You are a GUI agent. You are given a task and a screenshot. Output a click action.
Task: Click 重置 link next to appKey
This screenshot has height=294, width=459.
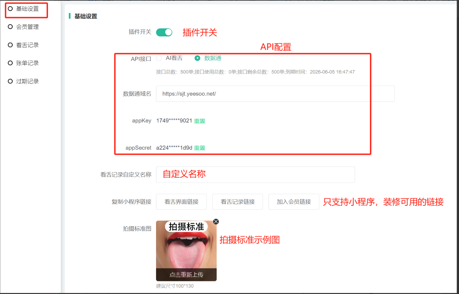pyautogui.click(x=199, y=121)
